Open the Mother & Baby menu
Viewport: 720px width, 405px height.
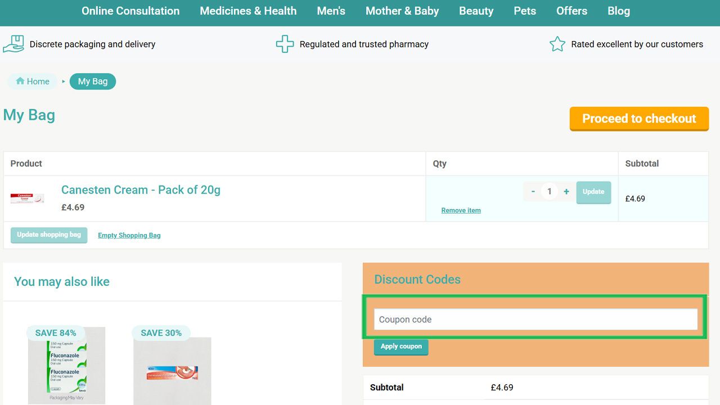[x=402, y=11]
